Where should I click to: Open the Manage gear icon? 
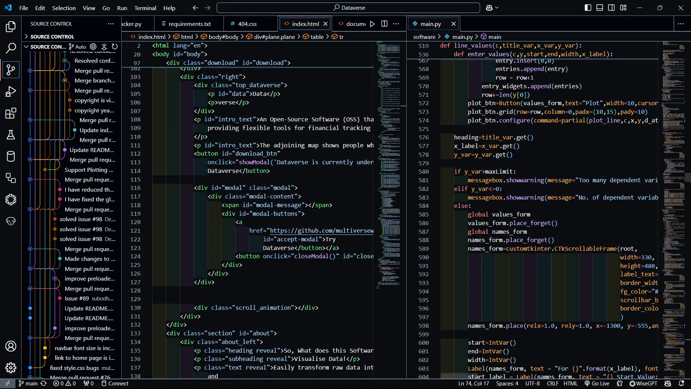pos(11,368)
